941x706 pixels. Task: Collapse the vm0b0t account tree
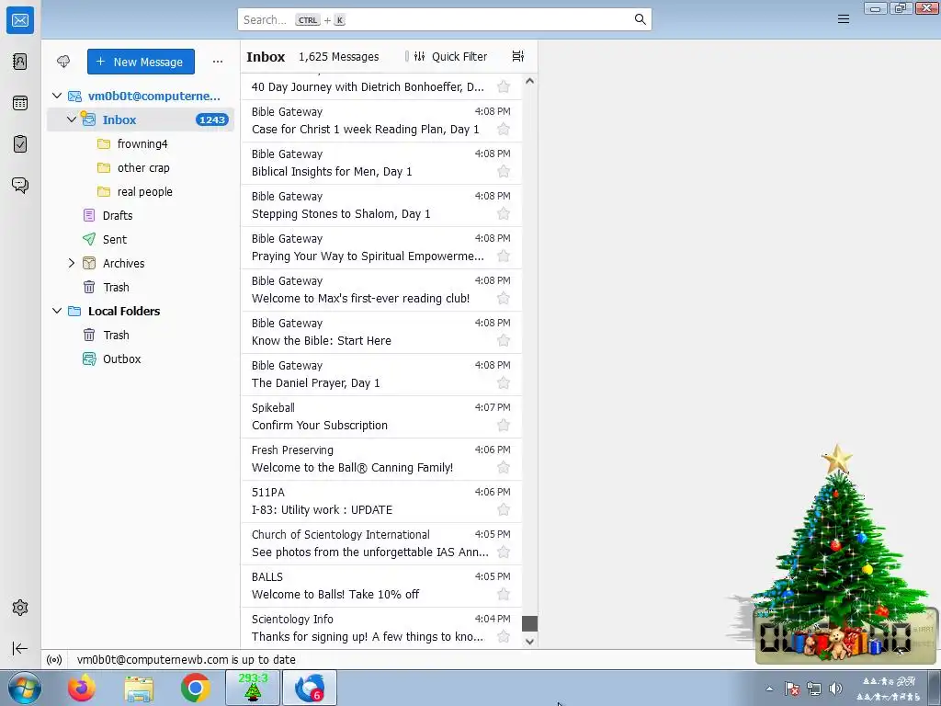click(57, 96)
